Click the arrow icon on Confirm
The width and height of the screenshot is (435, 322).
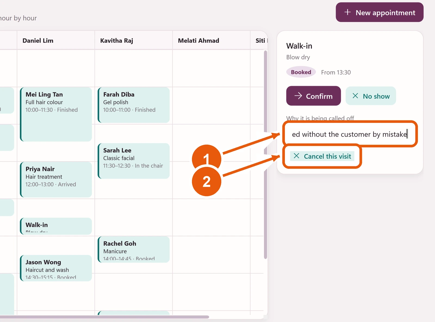tap(298, 96)
